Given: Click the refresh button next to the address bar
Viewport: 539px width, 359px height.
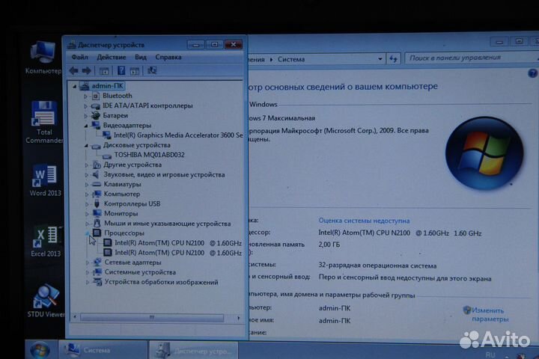Looking at the screenshot, I should (394, 59).
